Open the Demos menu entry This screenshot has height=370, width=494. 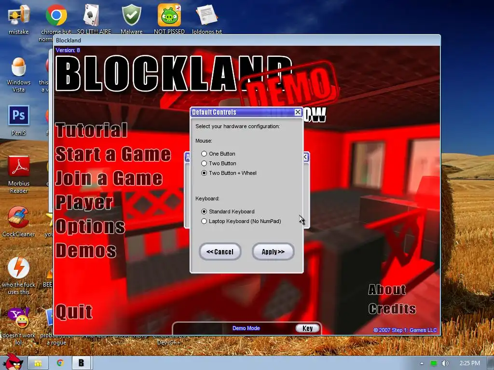coord(86,251)
